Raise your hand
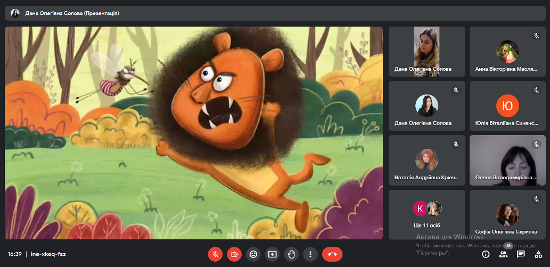Screen dimensions: 550x267 coord(291,254)
